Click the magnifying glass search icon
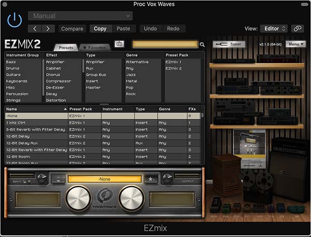Image resolution: width=311 pixels, height=237 pixels. point(202,45)
